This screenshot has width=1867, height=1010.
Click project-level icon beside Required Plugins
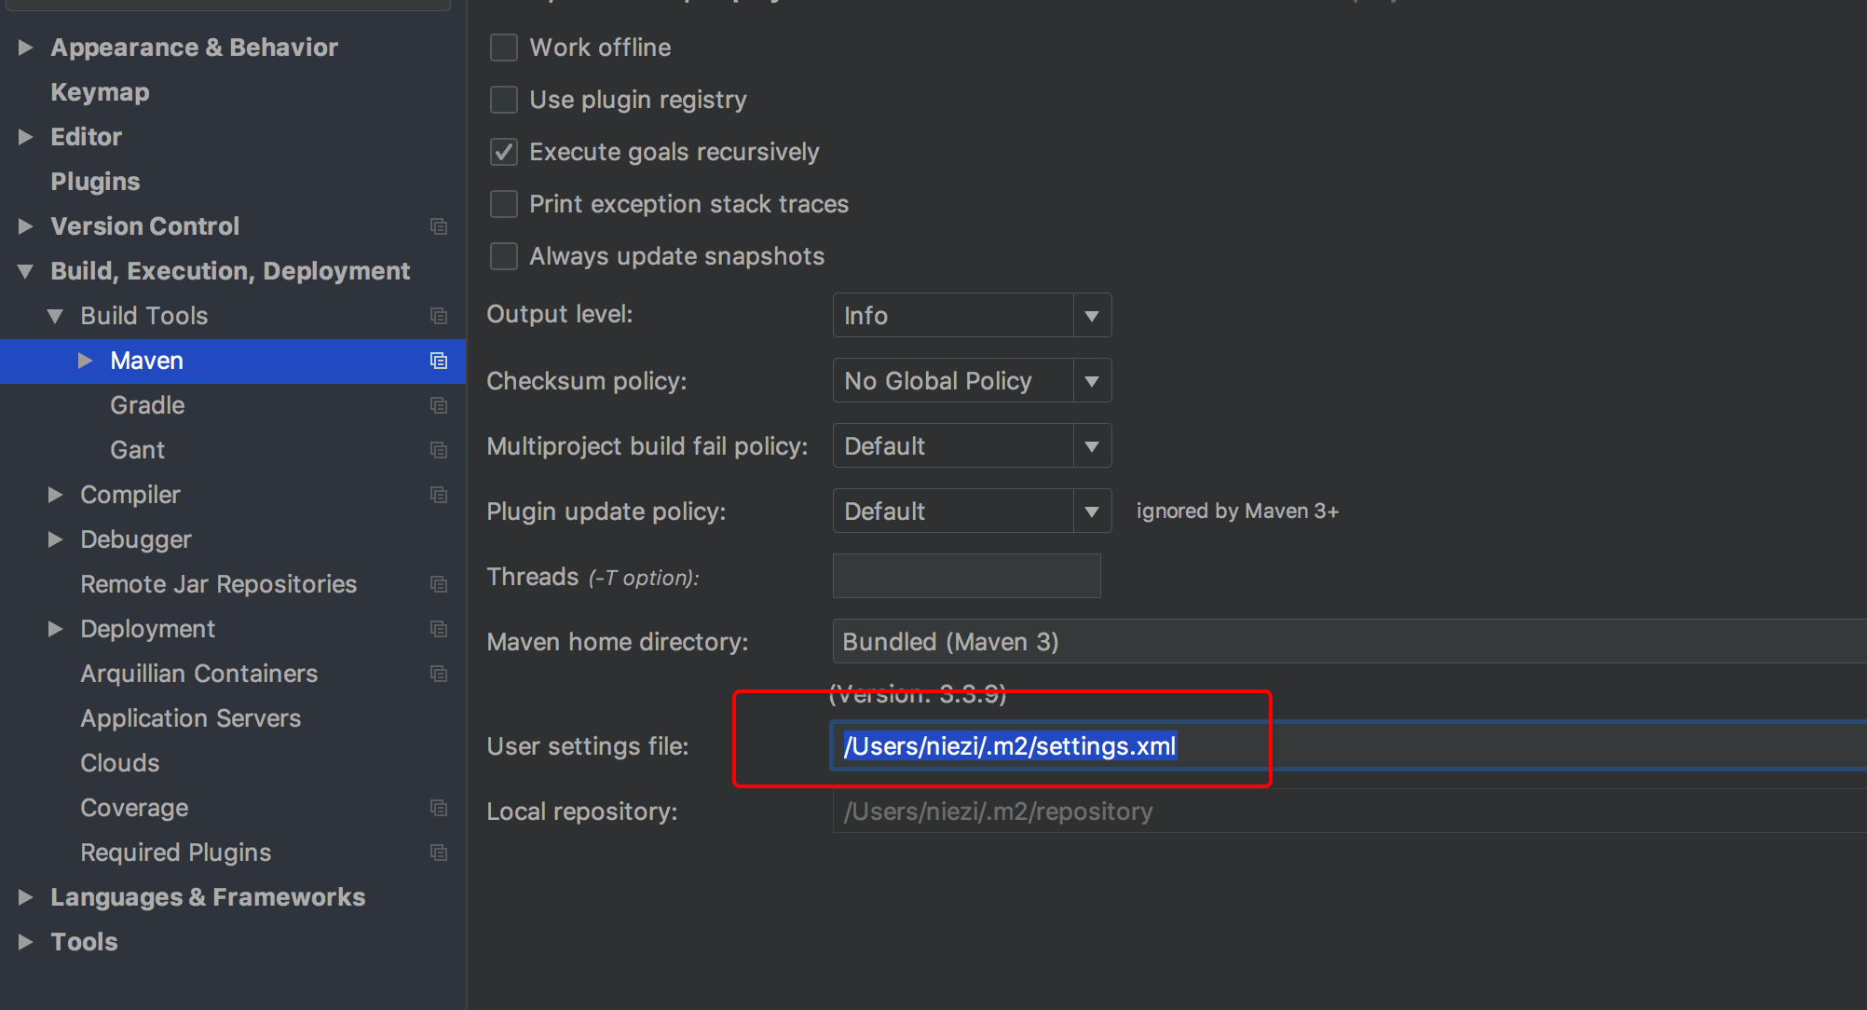439,853
